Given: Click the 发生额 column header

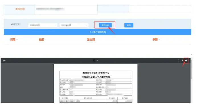Looking at the screenshot, I should pyautogui.click(x=91, y=40).
